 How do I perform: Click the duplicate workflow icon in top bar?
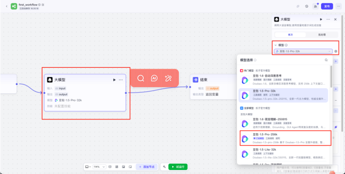click(298, 6)
